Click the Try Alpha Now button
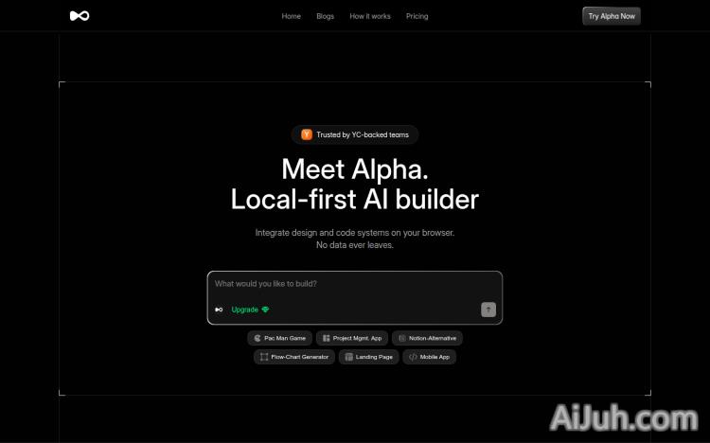 coord(612,16)
